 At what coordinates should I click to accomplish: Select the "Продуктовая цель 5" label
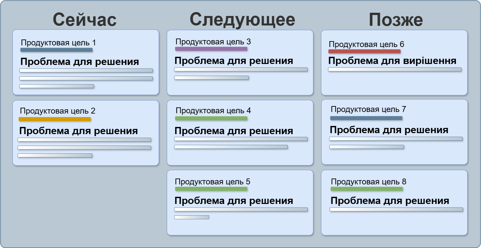[x=213, y=182]
